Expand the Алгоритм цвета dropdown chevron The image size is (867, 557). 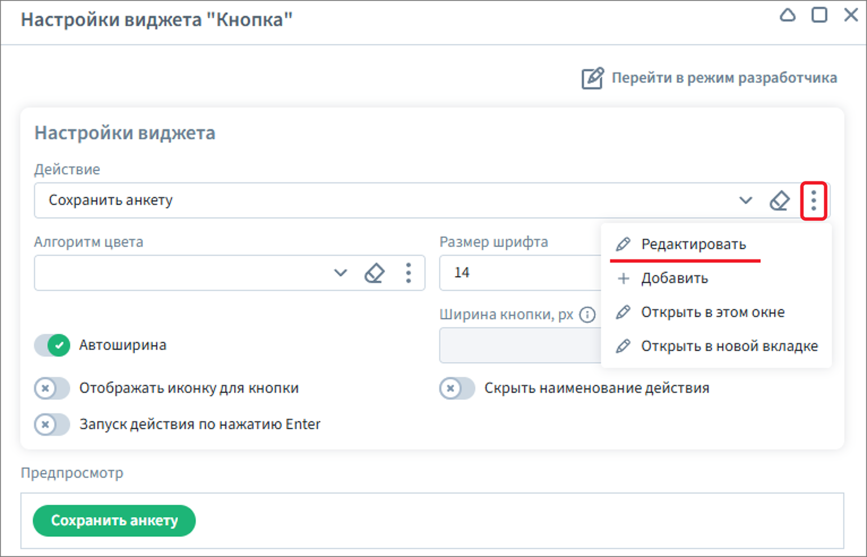[x=340, y=273]
